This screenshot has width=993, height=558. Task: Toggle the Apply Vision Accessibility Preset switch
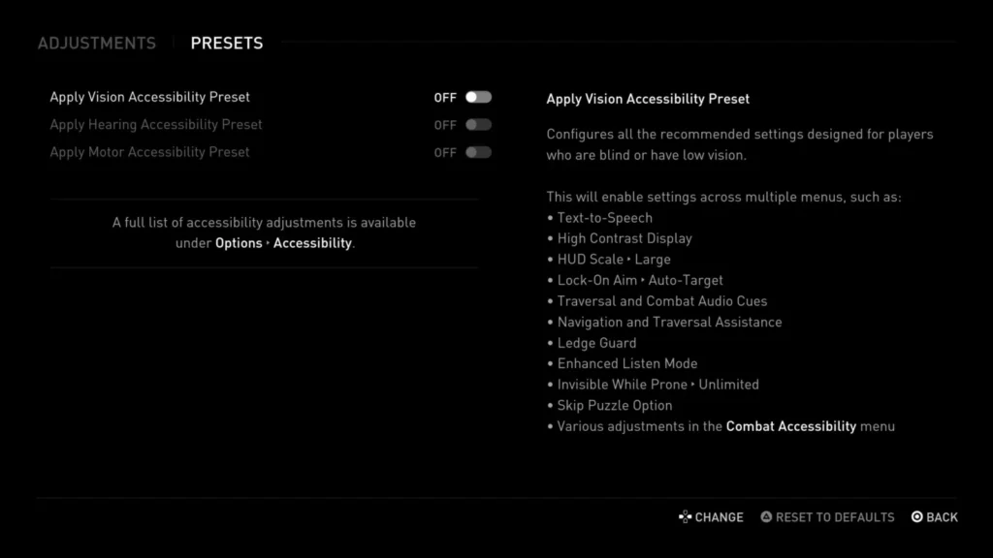point(478,98)
